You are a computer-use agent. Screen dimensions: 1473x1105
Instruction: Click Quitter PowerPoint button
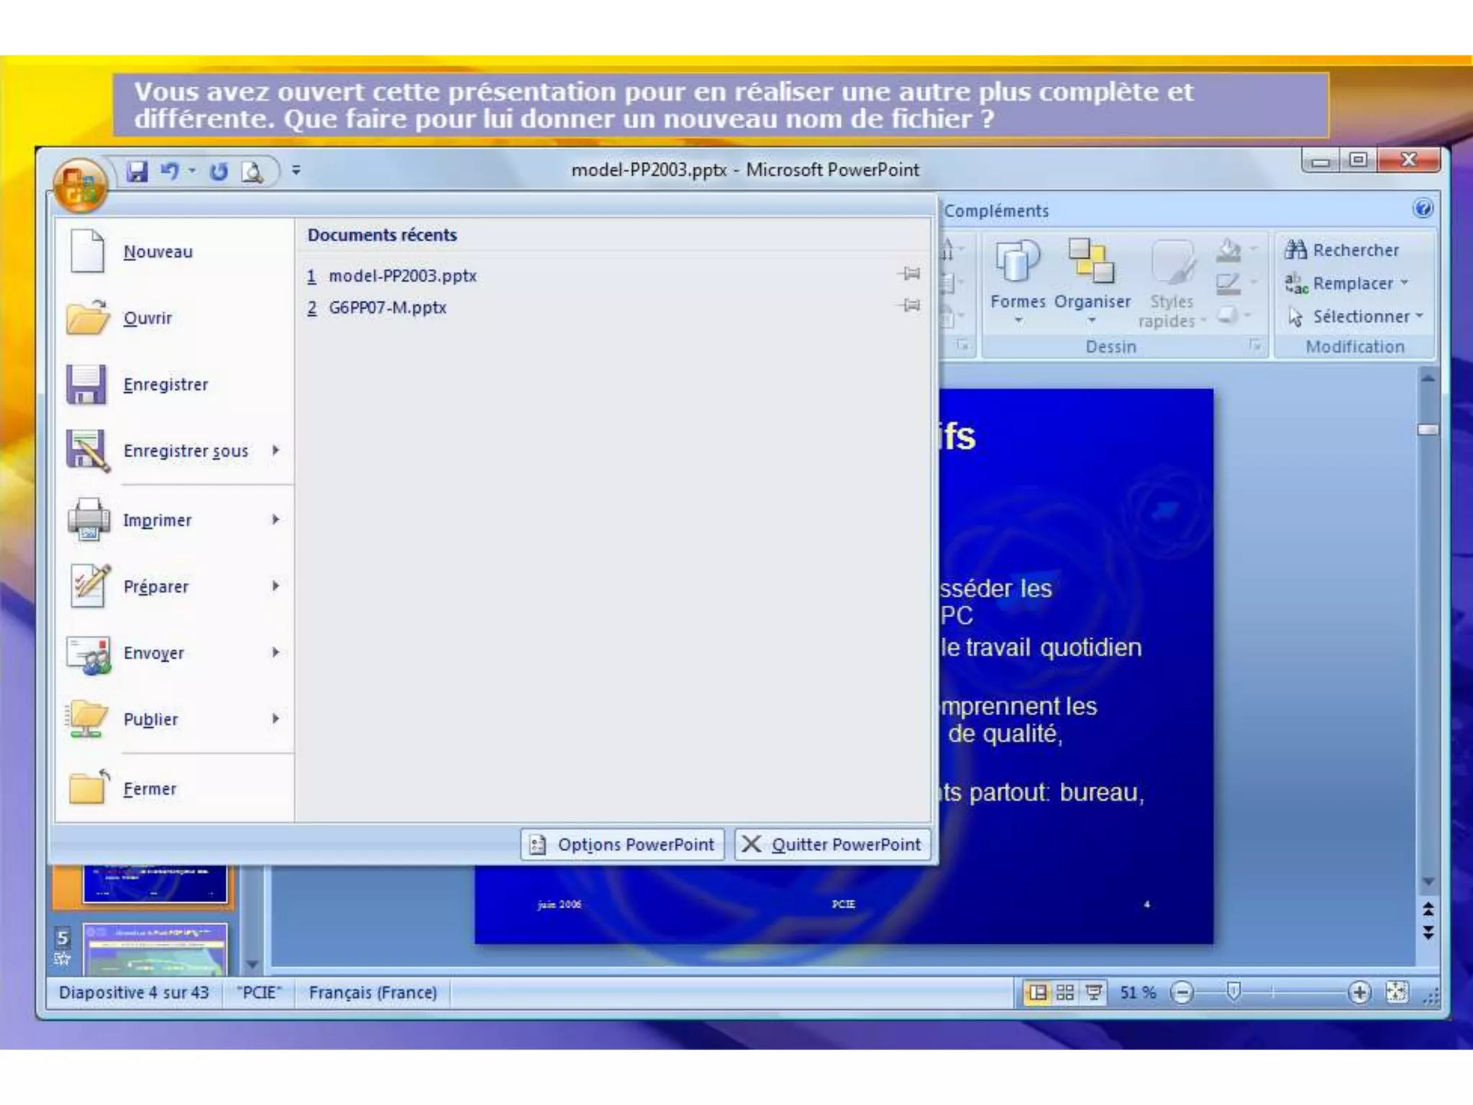831,844
